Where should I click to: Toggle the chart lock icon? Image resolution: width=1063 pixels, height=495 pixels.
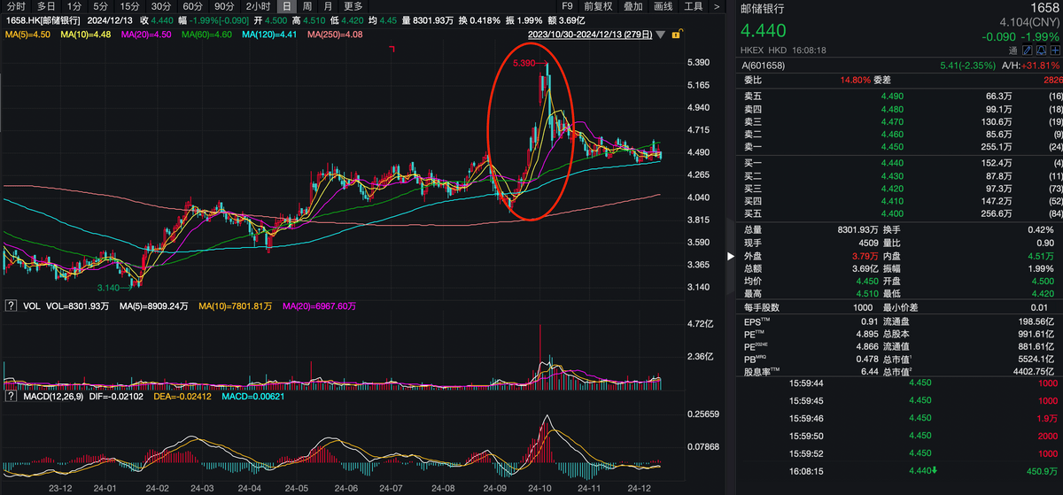click(x=677, y=35)
